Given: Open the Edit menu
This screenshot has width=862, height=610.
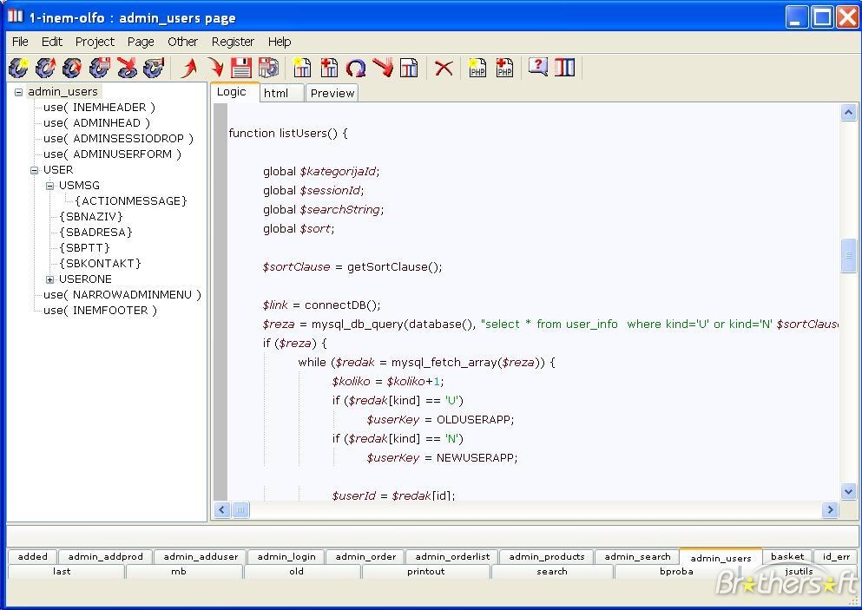Looking at the screenshot, I should click(52, 42).
